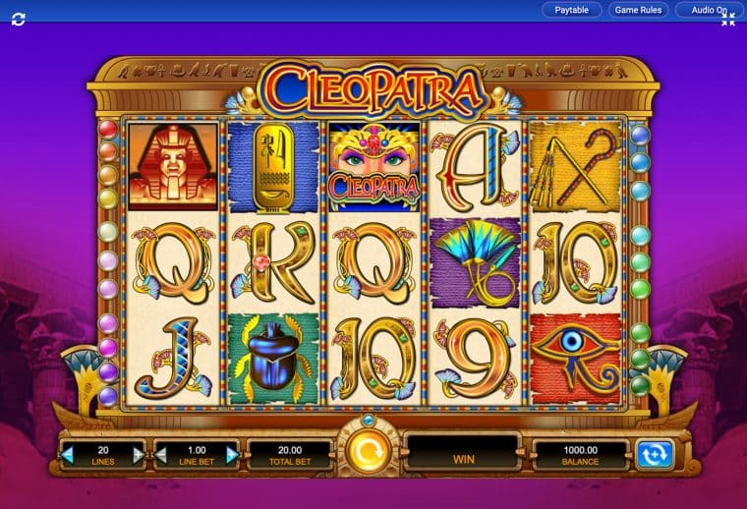Select the top blue payline bead
Screen dimensions: 747x509
coord(640,135)
